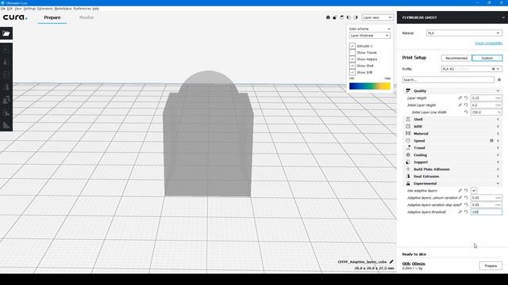Select the Mirror tool in left toolbar
Screen dimensions: 508x285
point(6,87)
